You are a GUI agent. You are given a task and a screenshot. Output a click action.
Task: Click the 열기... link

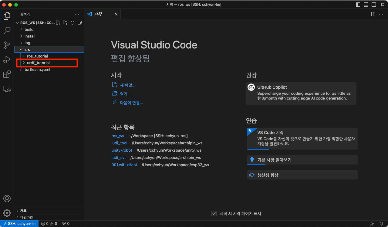(125, 94)
